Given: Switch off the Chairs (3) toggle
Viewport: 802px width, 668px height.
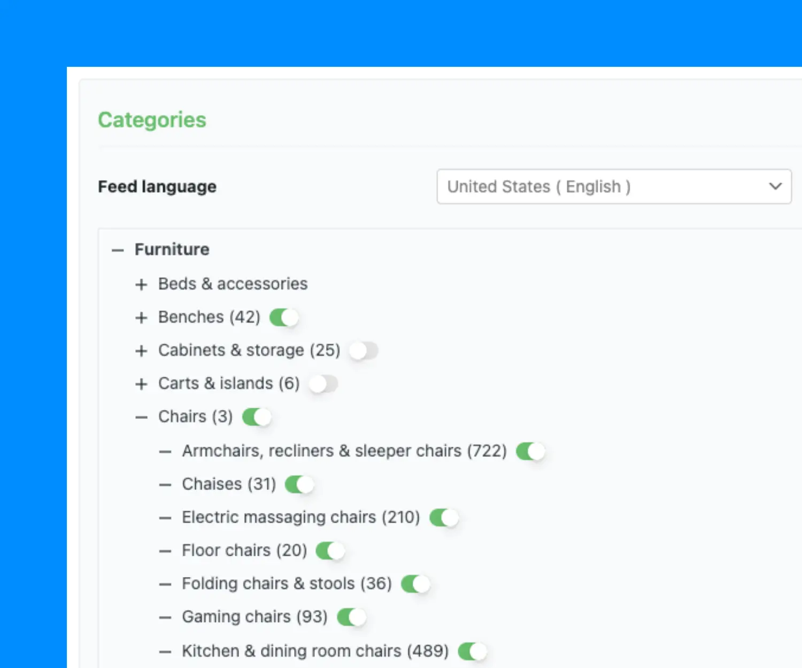Looking at the screenshot, I should pos(257,417).
